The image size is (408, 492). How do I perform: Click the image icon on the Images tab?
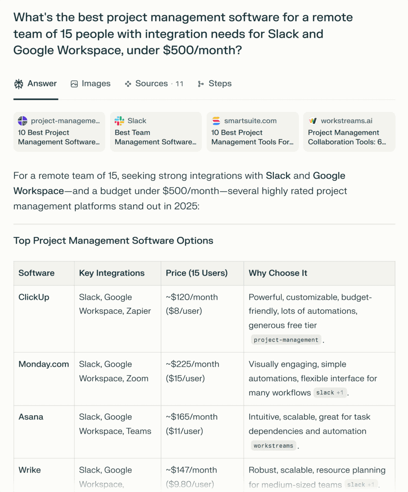tap(74, 84)
